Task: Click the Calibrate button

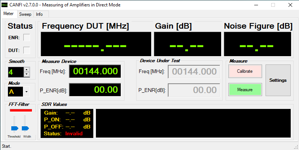Action: (245, 71)
